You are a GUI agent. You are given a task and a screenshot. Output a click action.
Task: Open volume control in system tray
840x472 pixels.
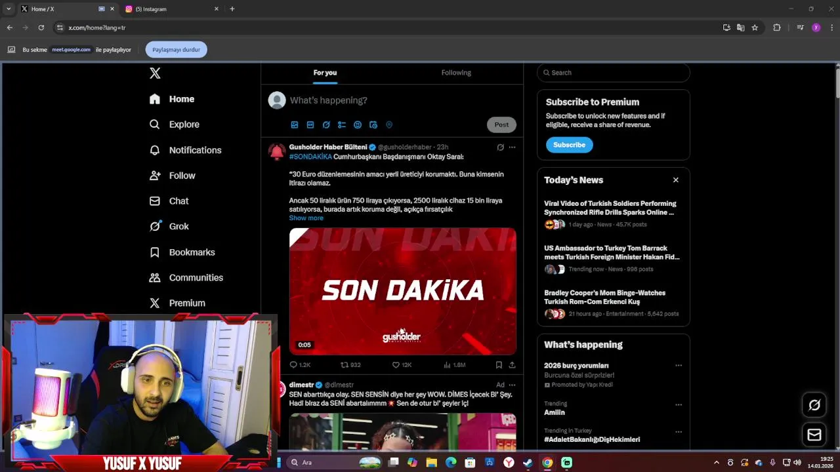tap(799, 463)
